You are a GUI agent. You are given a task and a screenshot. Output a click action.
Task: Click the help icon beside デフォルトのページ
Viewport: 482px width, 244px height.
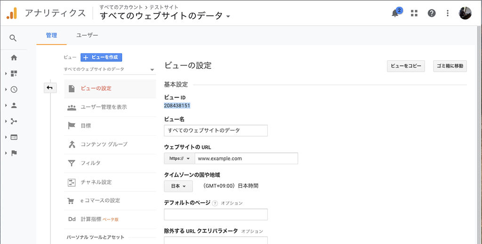point(215,203)
